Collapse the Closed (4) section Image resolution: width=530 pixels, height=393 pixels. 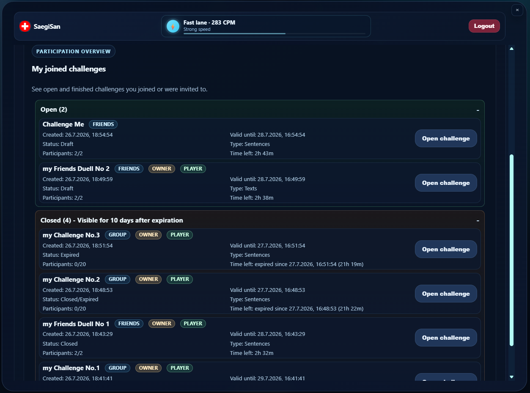click(x=478, y=221)
